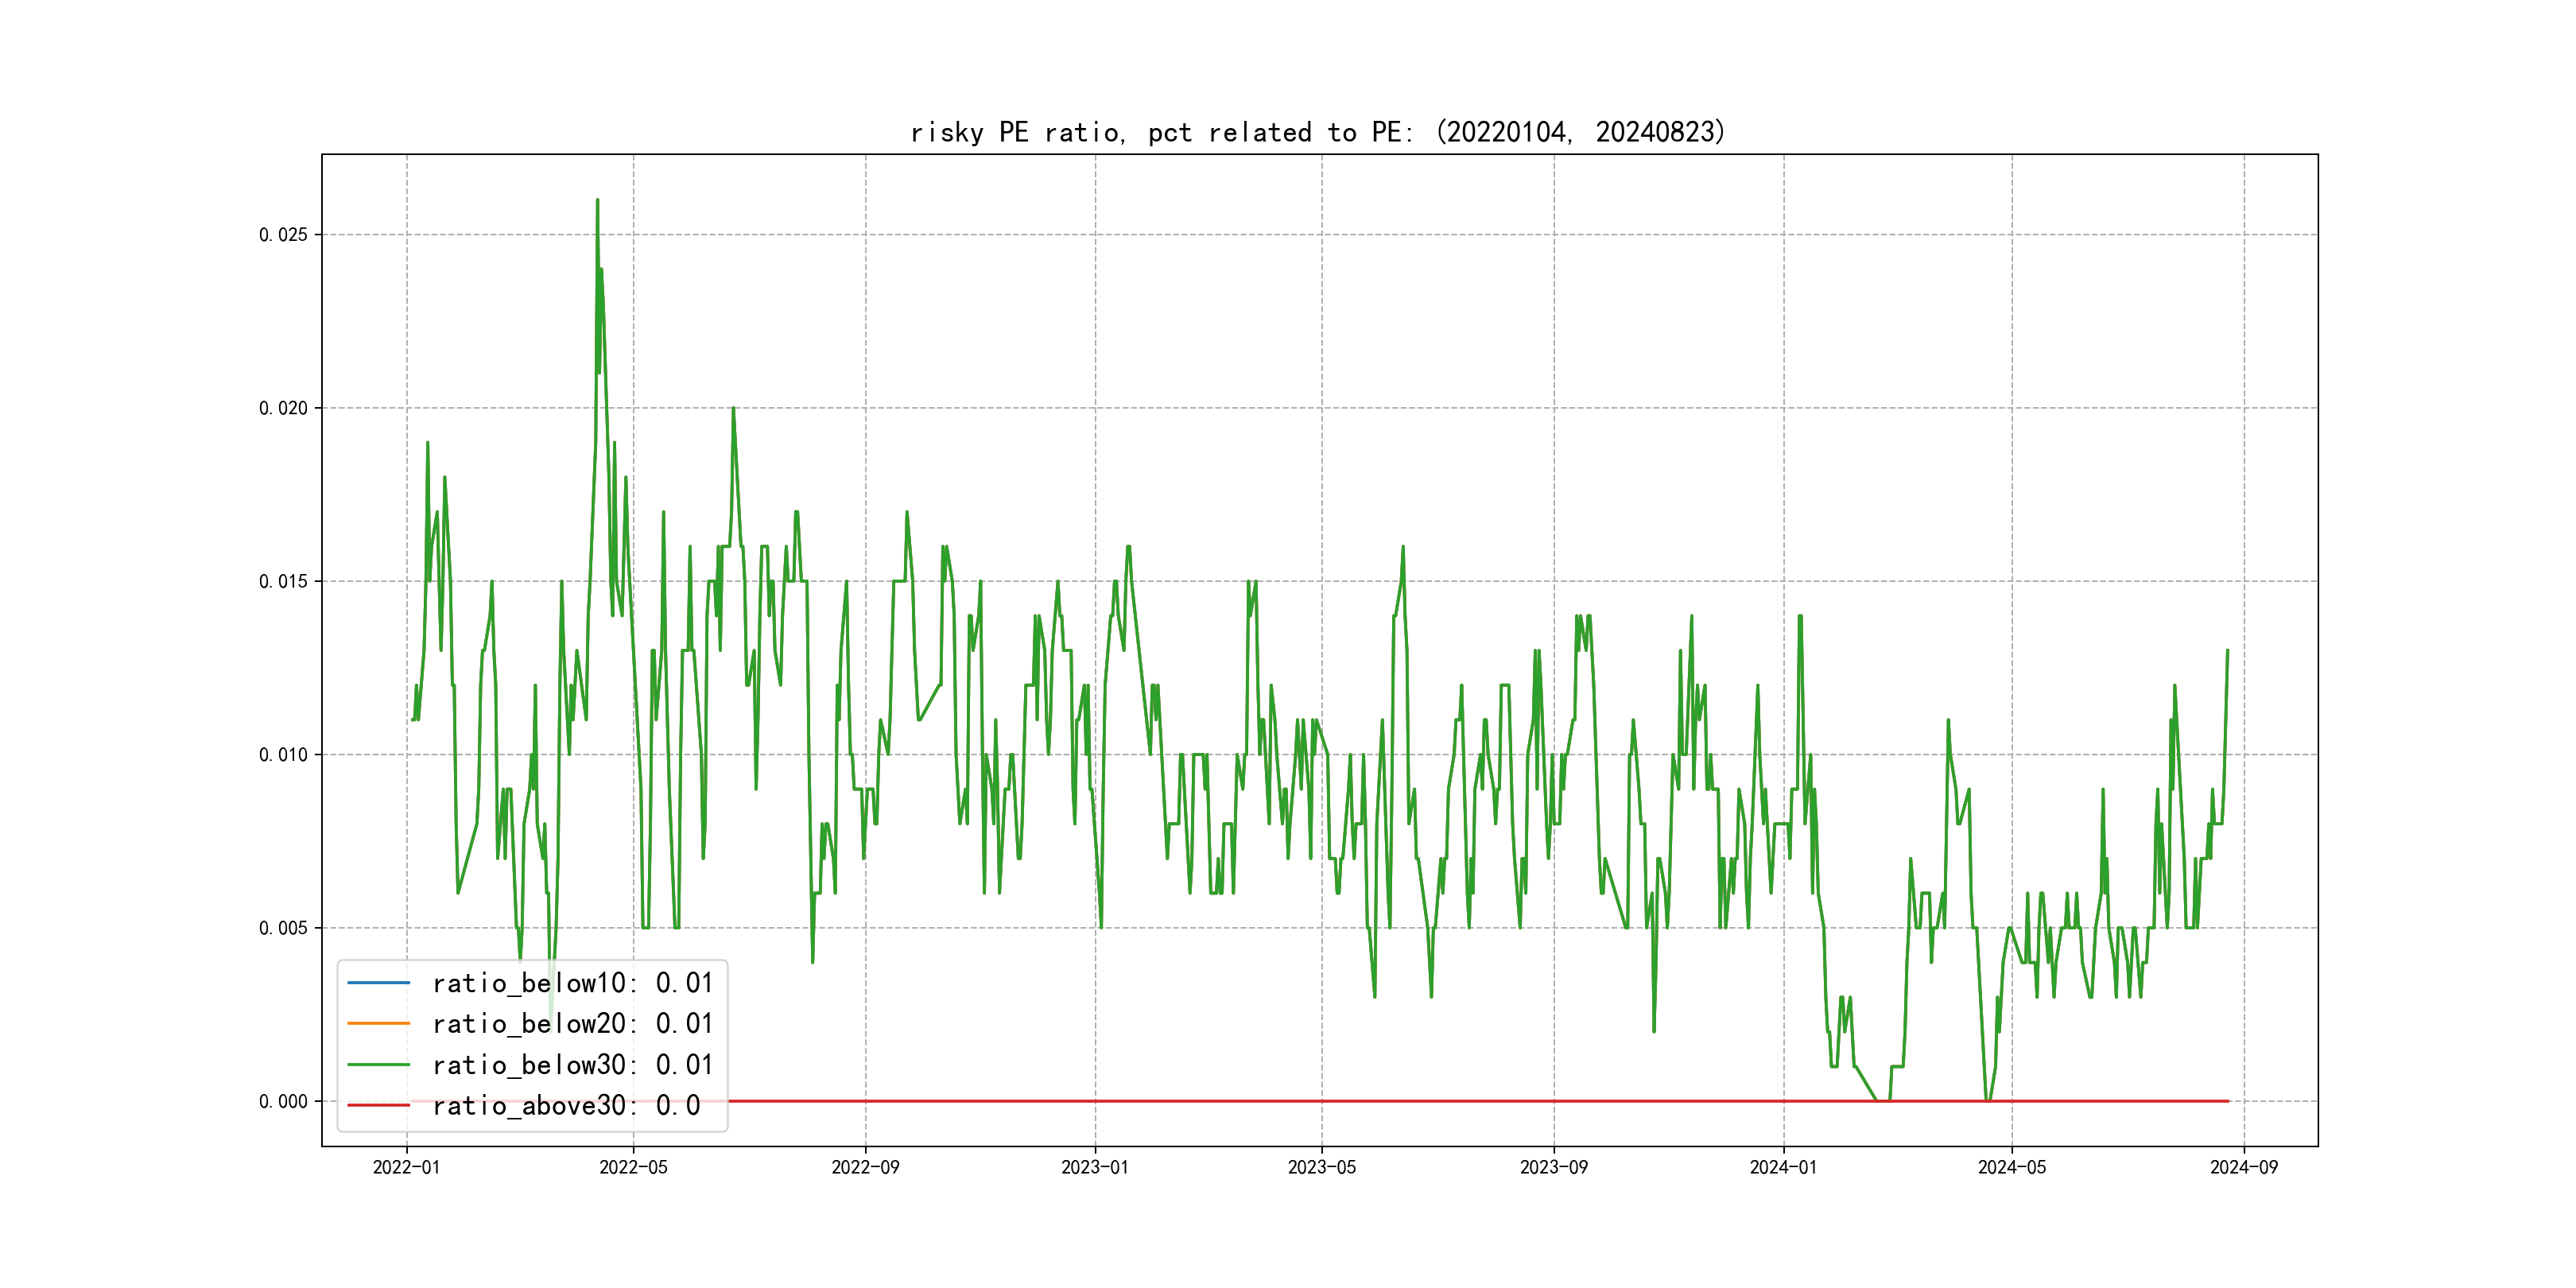Click the chart title text
The image size is (2576, 1288).
click(x=1318, y=132)
